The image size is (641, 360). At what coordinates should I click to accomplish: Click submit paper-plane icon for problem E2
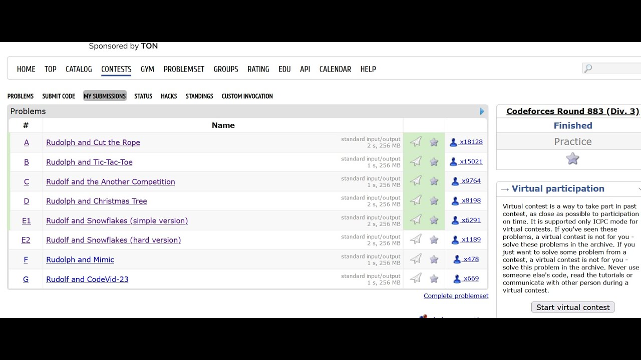point(416,239)
